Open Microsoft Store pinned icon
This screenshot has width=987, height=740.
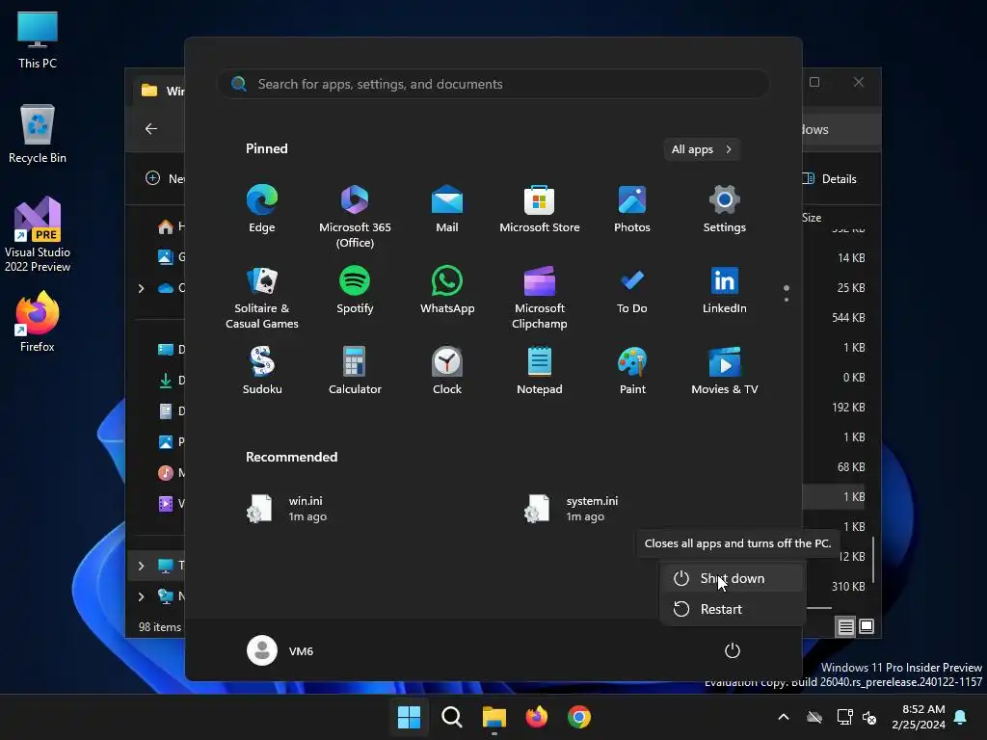[x=540, y=209]
